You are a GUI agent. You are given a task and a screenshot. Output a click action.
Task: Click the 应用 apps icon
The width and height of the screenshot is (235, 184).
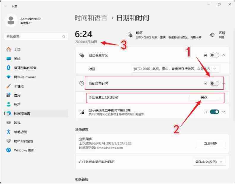[9, 95]
